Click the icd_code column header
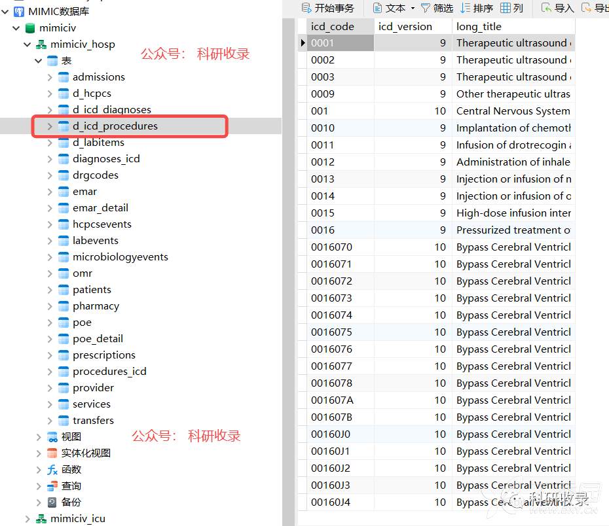This screenshot has width=609, height=526. click(x=333, y=27)
